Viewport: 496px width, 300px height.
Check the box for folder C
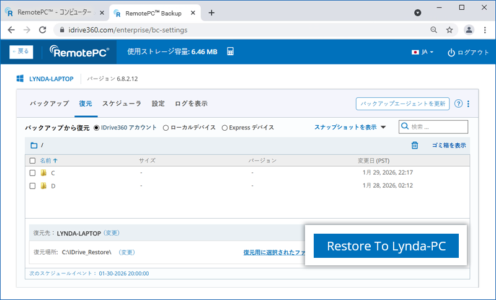point(32,173)
